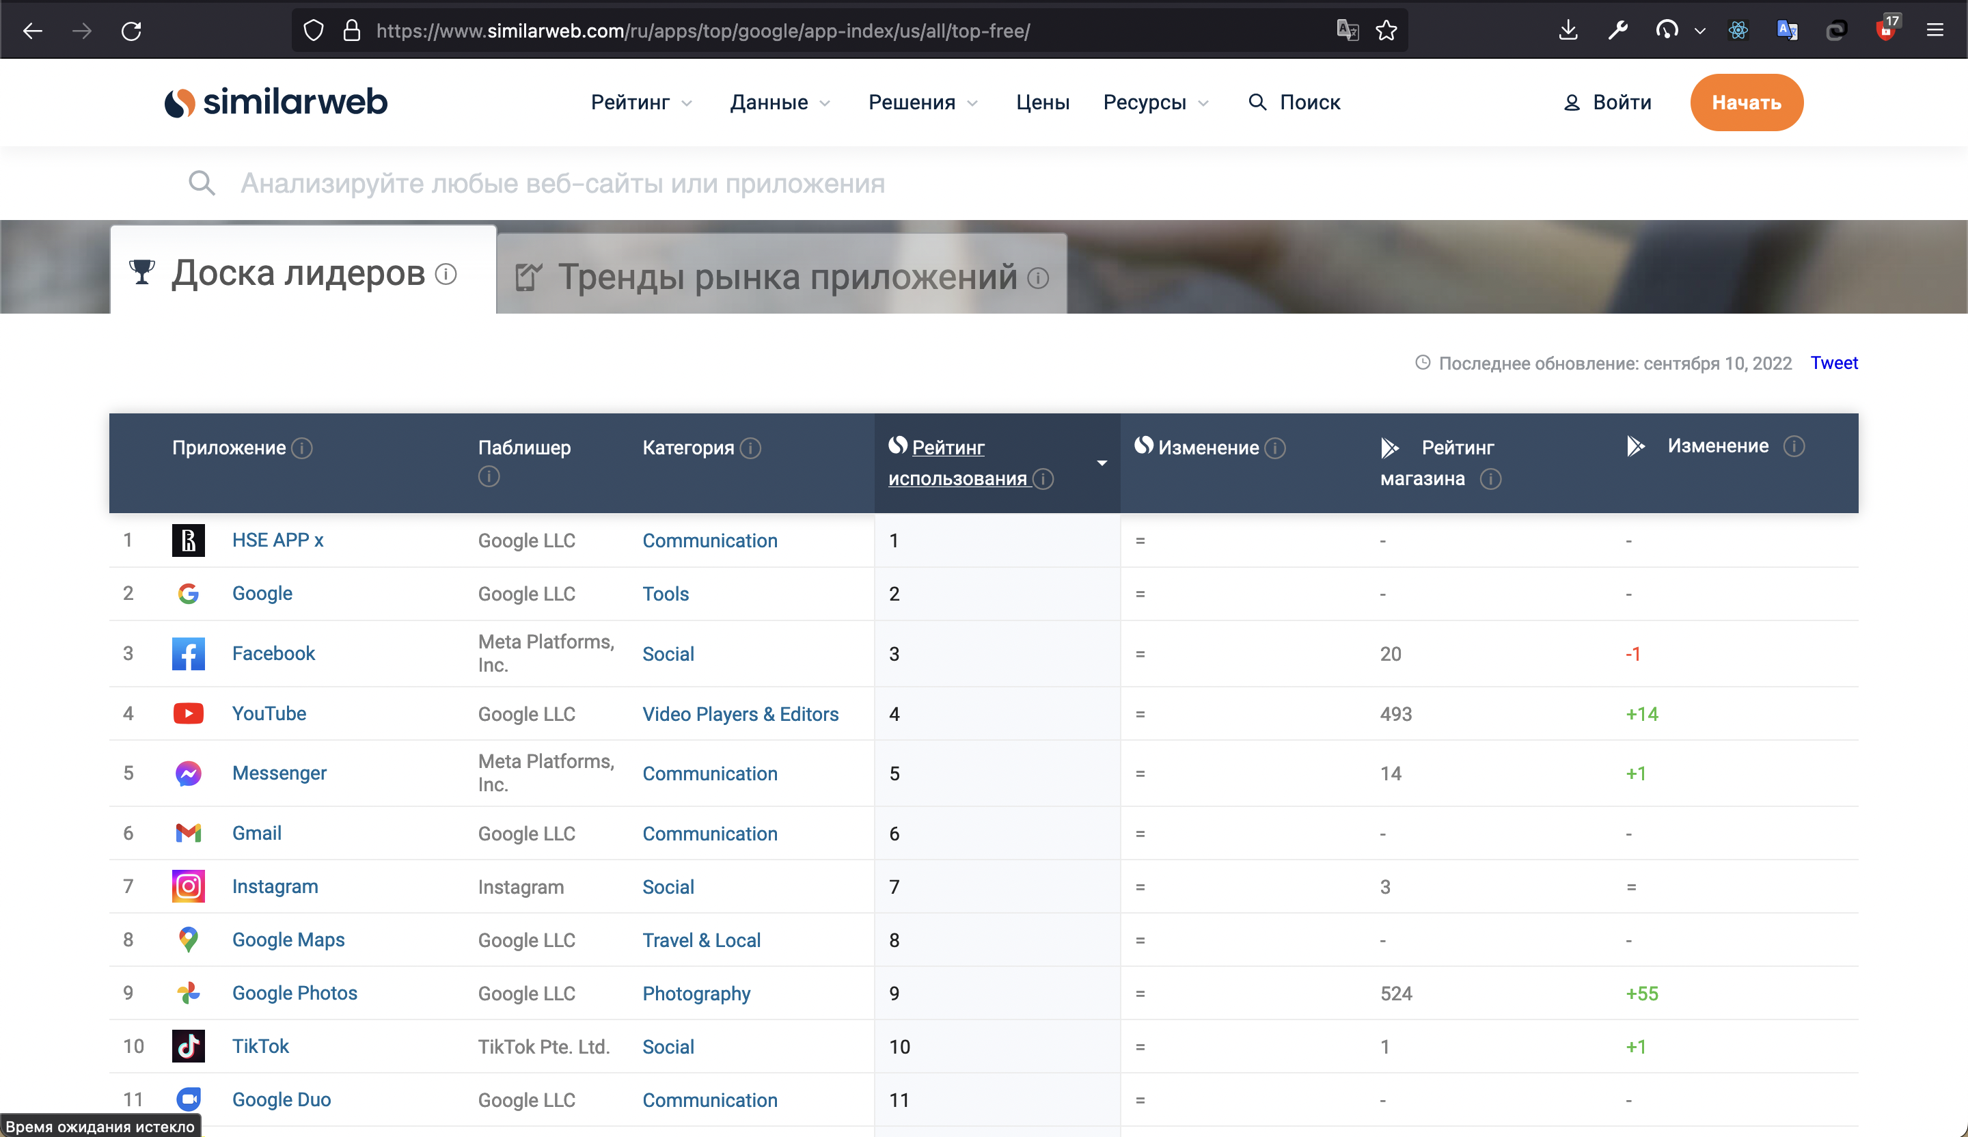The height and width of the screenshot is (1137, 1968).
Task: Click the orange Начать button
Action: pyautogui.click(x=1746, y=102)
